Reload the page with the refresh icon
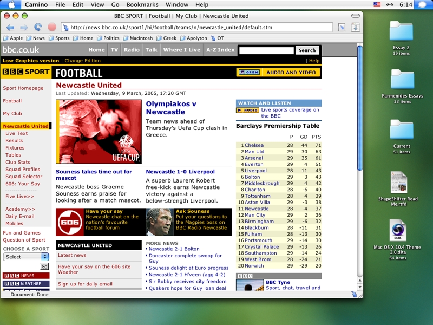The image size is (433, 325). (38, 27)
